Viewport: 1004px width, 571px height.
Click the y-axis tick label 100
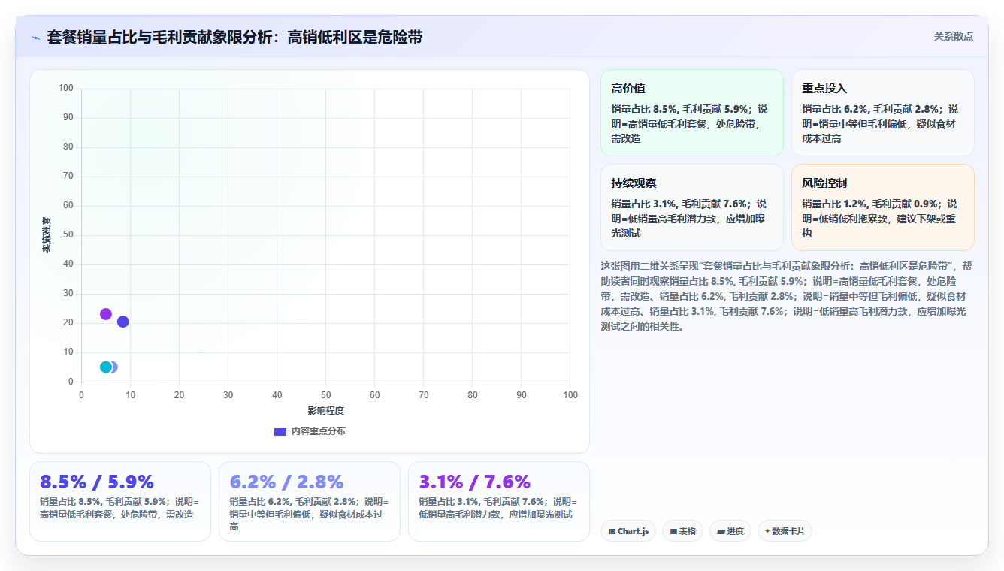click(66, 88)
